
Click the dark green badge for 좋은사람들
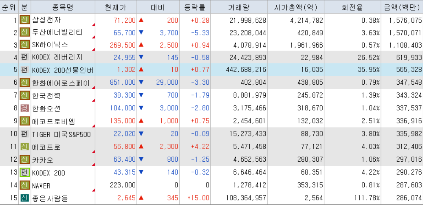tap(25, 198)
